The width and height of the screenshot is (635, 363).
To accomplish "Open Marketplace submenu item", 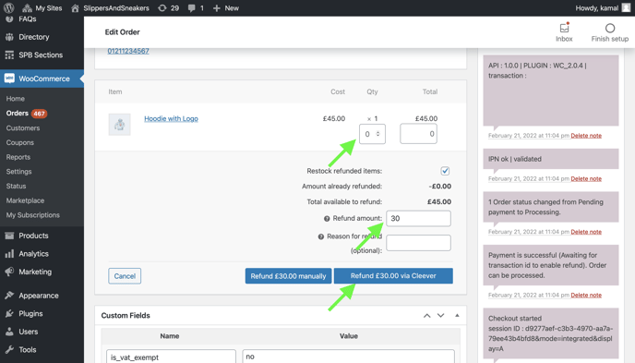I will click(25, 200).
